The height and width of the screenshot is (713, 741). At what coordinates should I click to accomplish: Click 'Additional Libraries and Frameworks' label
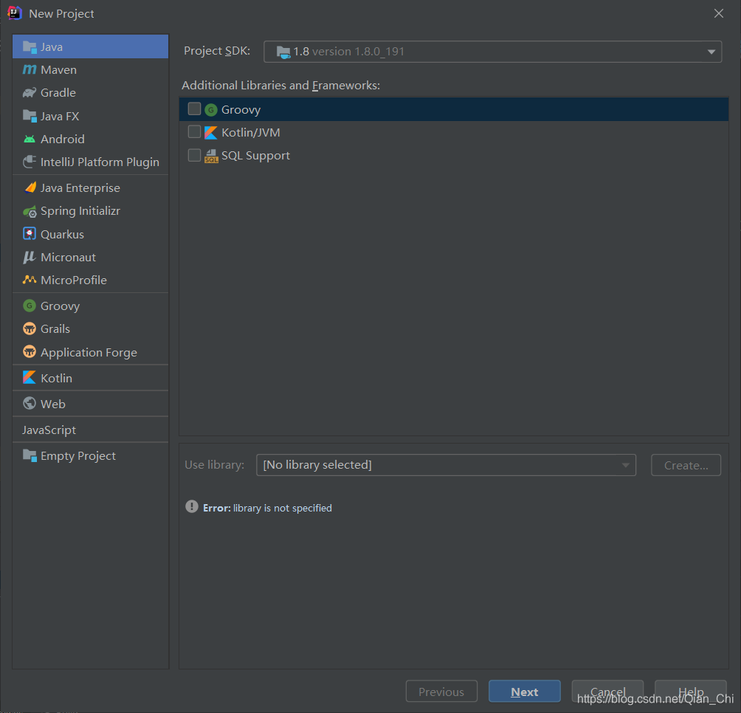coord(280,86)
